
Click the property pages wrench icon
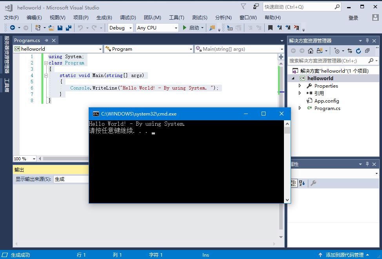pos(313,183)
